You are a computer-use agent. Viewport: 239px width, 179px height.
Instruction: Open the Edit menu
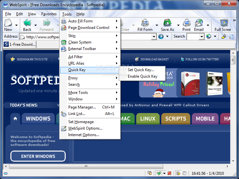tap(20, 14)
